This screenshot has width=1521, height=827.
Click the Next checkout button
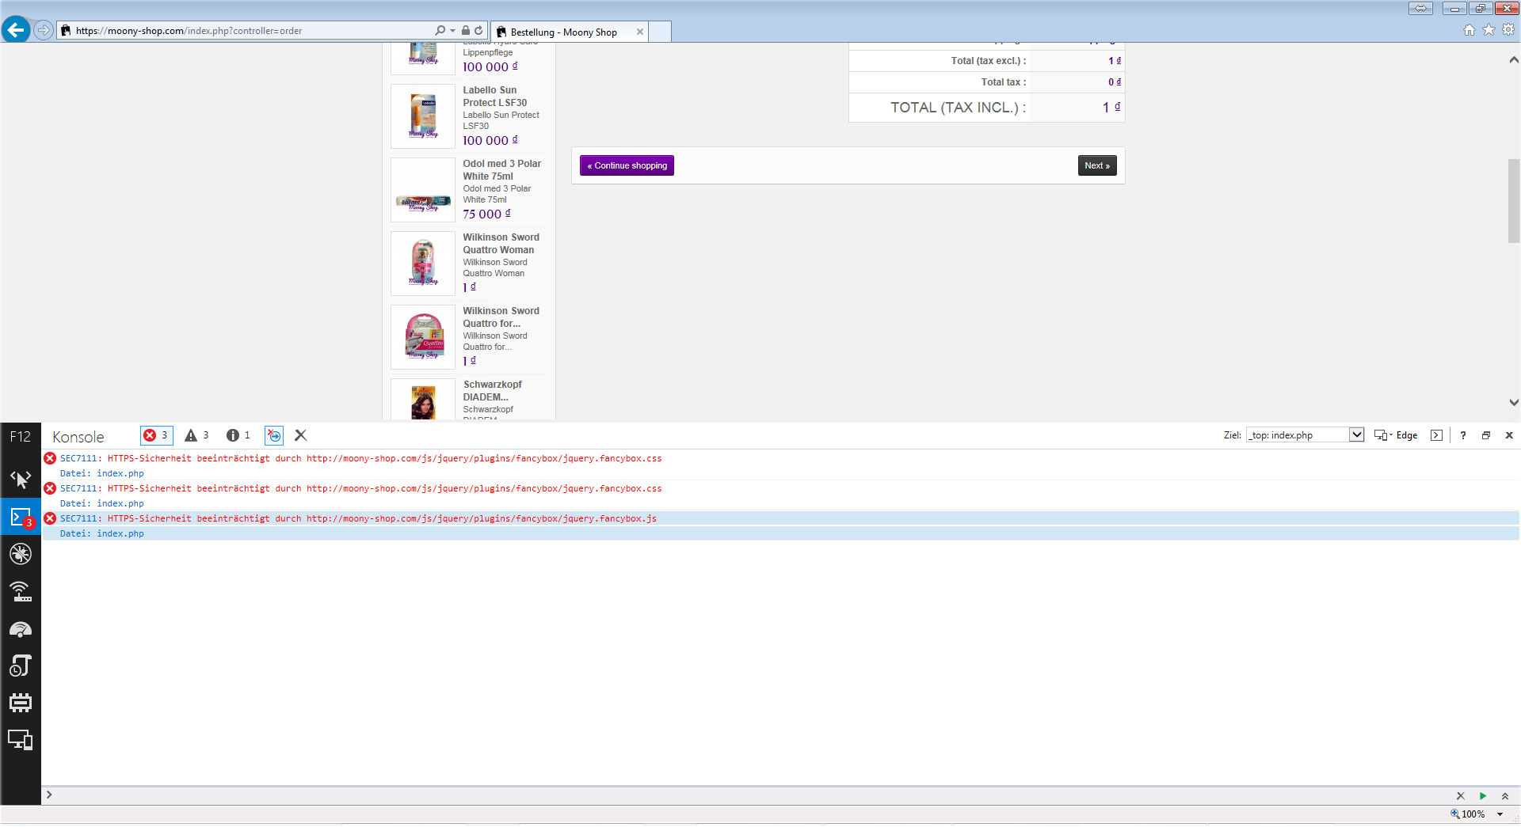(x=1097, y=165)
